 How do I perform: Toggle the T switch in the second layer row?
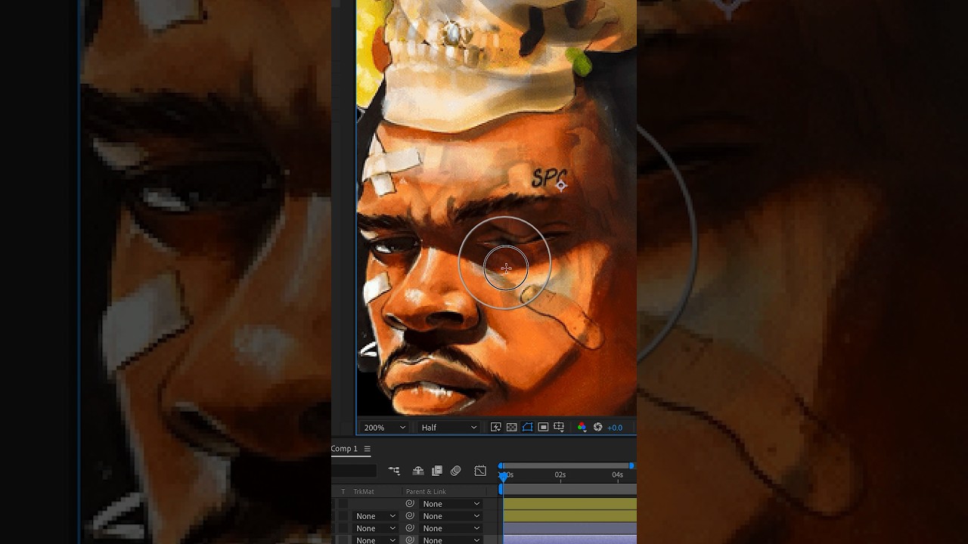click(x=343, y=516)
